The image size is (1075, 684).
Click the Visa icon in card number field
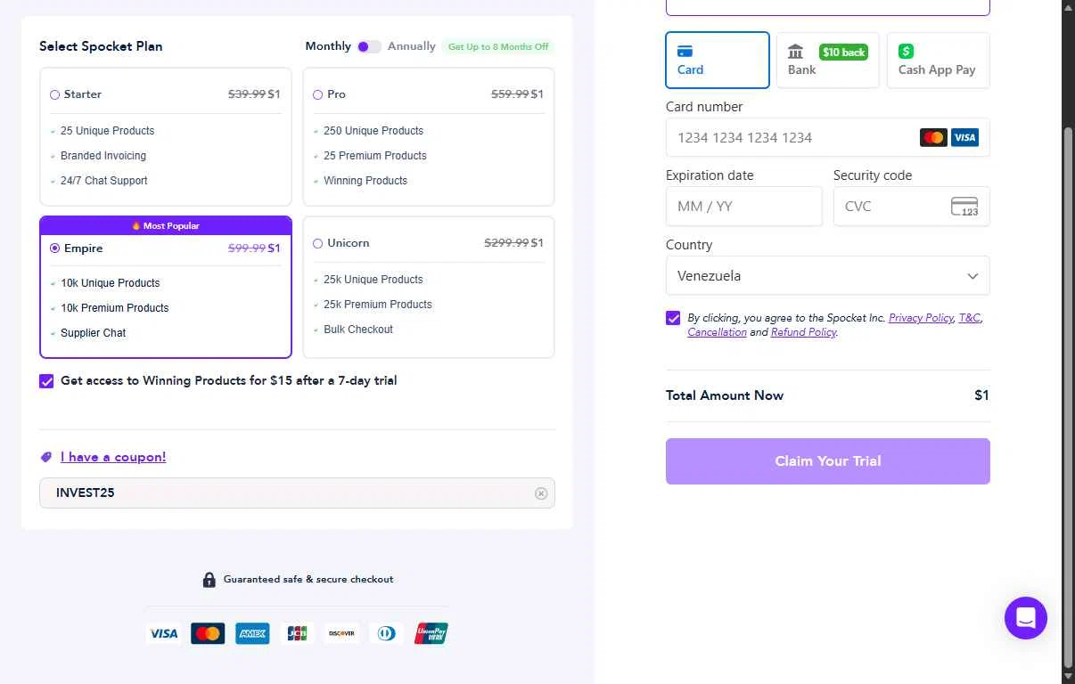964,137
